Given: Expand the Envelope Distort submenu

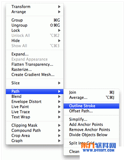Looking at the screenshot, I should point(35,102).
